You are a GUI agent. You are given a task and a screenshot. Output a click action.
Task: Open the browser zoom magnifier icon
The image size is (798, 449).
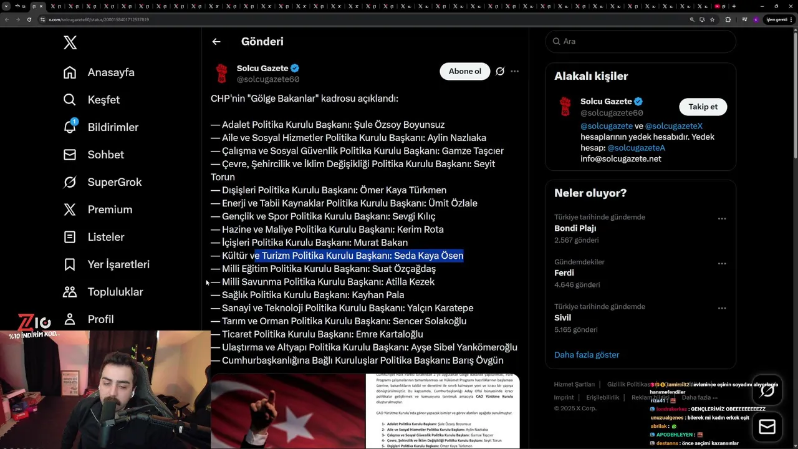[x=692, y=19]
